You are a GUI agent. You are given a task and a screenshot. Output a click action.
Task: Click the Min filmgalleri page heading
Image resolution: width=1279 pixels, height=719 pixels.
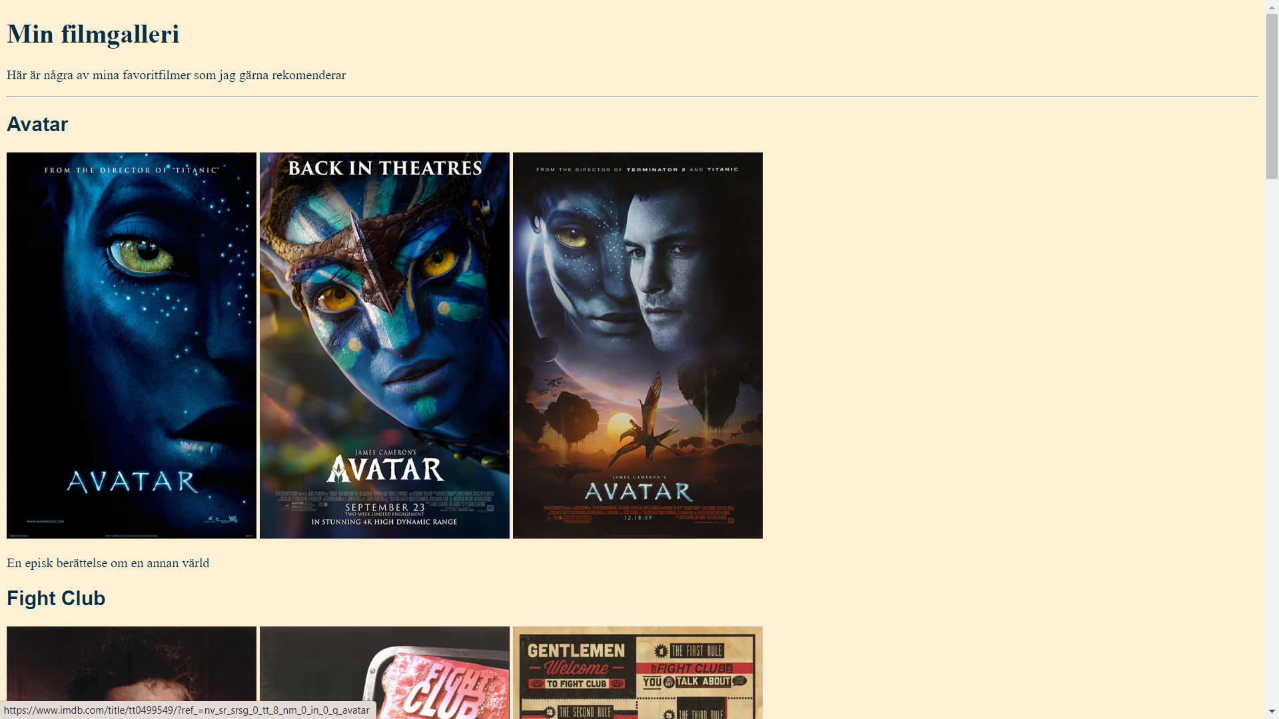coord(93,35)
